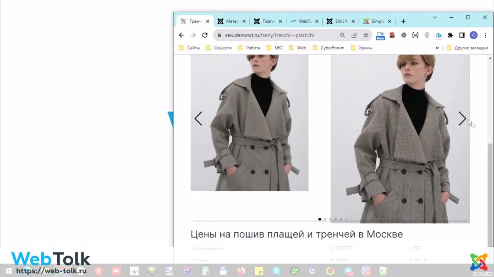494x277 pixels.
Task: Open the 'CyberForum' bookmarks folder
Action: [328, 48]
